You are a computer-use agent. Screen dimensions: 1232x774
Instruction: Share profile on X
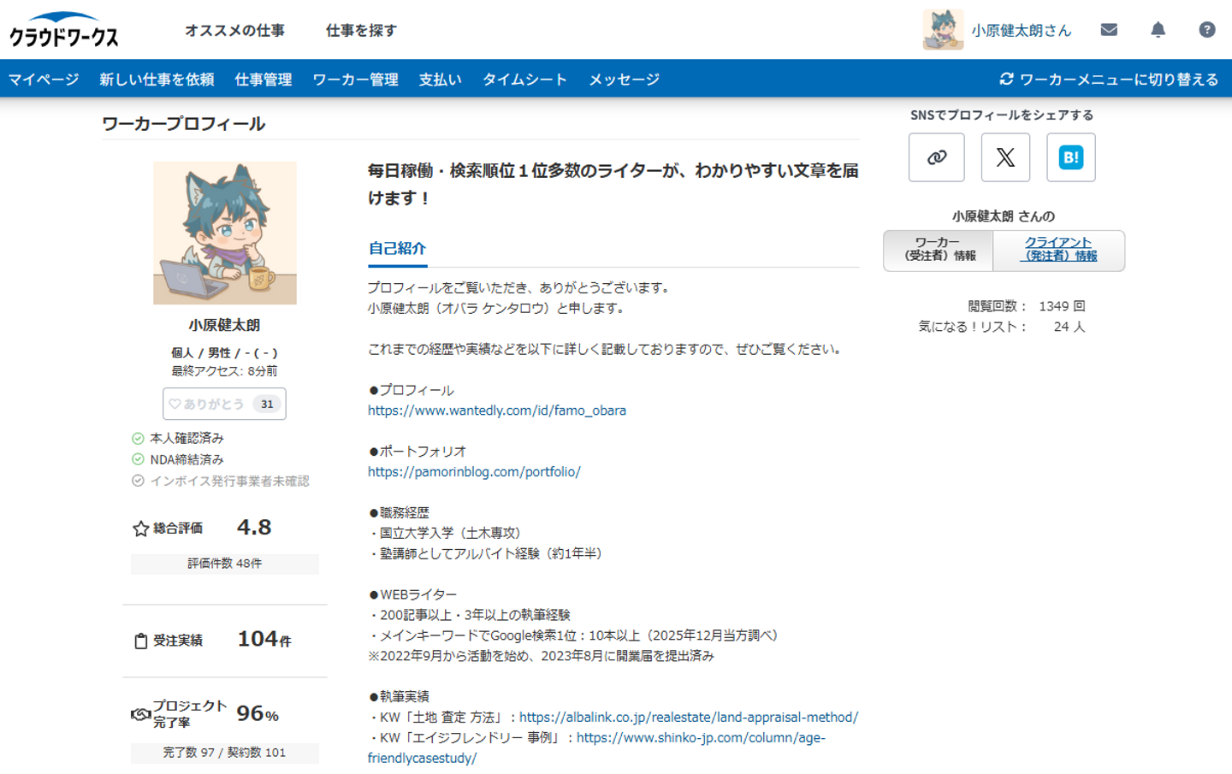click(x=1005, y=157)
